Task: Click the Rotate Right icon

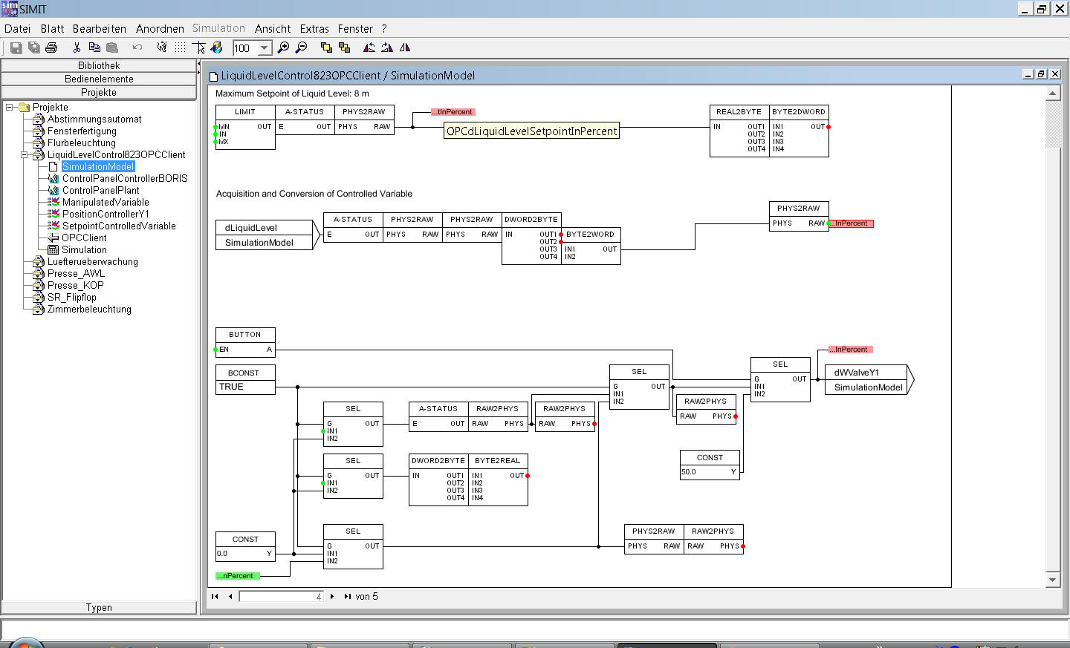Action: [x=387, y=48]
